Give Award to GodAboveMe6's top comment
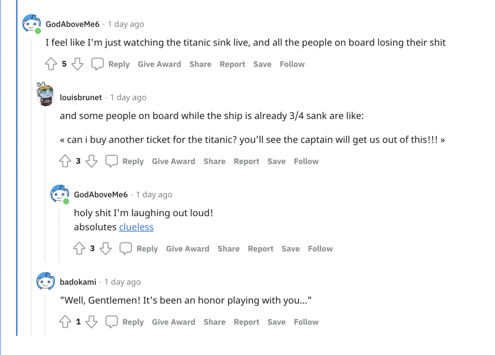This screenshot has width=495, height=355. pos(159,64)
